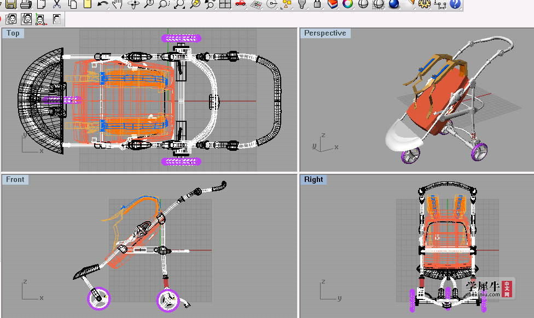The height and width of the screenshot is (318, 534).
Task: Select the Rotate View tool
Action: pyautogui.click(x=133, y=4)
